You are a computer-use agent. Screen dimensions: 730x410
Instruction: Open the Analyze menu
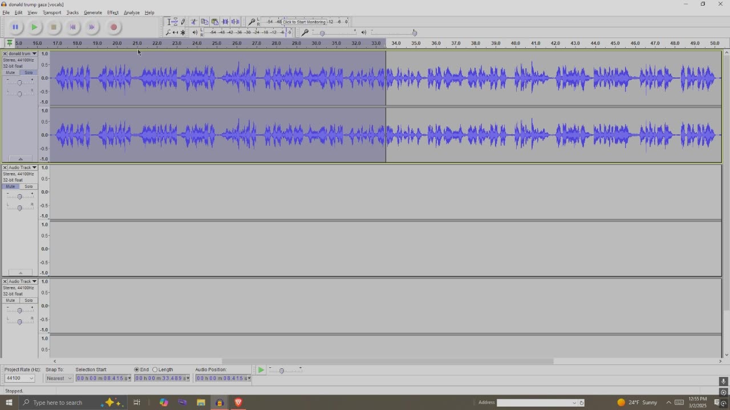(x=131, y=13)
